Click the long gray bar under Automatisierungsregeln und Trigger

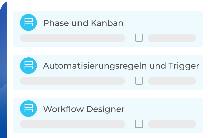72,81
